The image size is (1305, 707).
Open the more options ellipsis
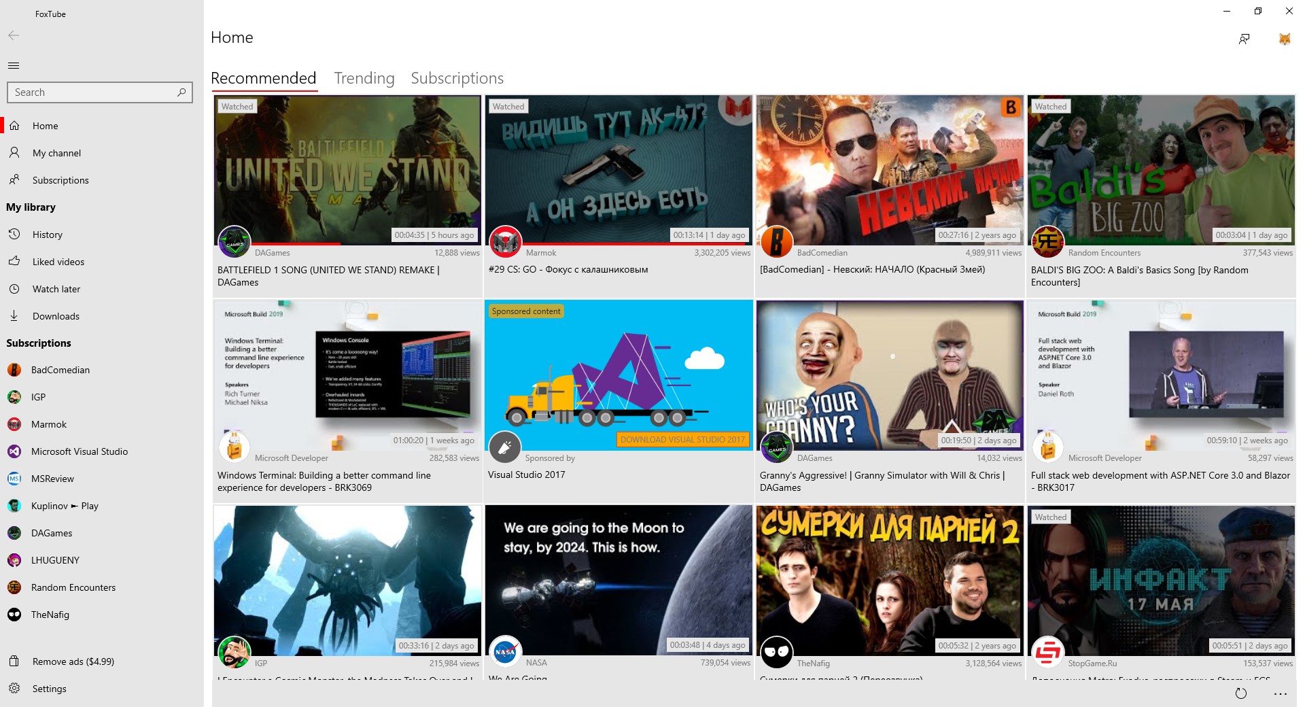(1281, 694)
